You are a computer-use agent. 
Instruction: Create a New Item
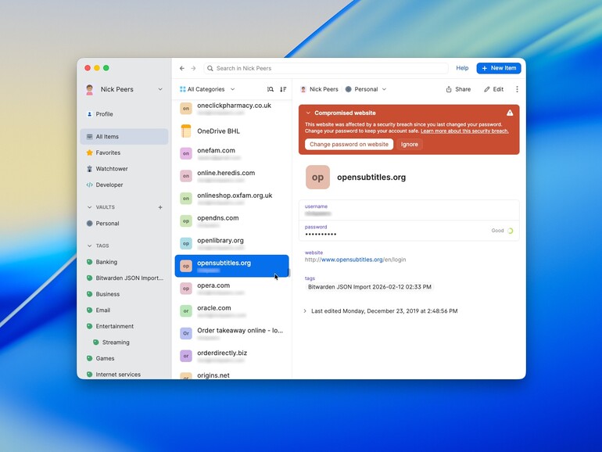click(499, 68)
